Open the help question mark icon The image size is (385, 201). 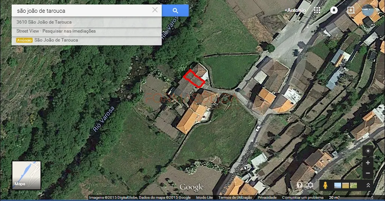click(x=299, y=185)
